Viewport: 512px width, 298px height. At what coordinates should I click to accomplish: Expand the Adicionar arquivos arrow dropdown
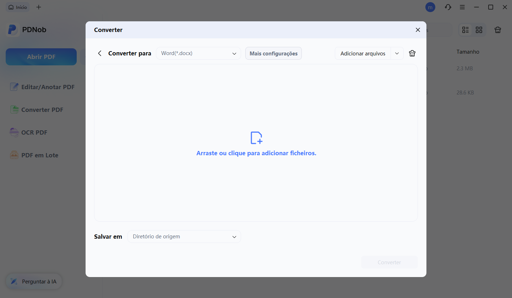click(x=397, y=53)
